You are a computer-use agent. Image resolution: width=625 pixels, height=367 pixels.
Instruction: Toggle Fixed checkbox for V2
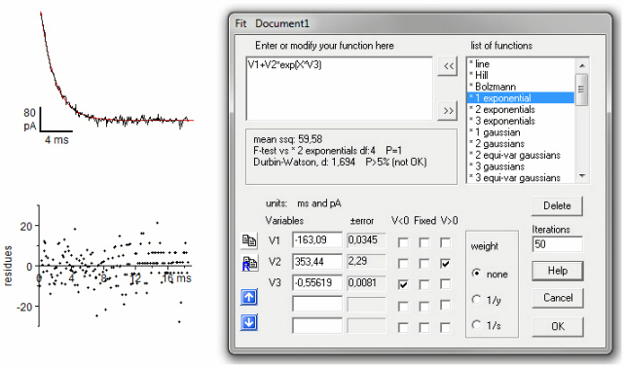point(424,264)
